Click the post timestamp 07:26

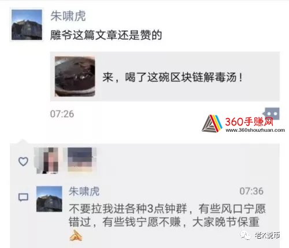[x=62, y=114]
